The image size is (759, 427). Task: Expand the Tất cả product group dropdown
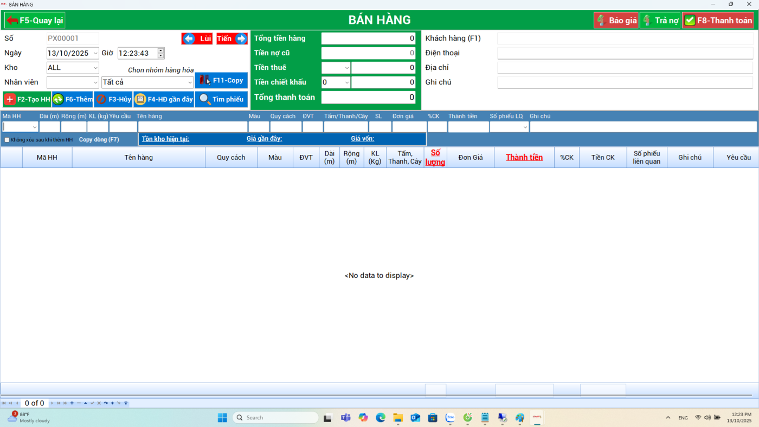[x=190, y=82]
